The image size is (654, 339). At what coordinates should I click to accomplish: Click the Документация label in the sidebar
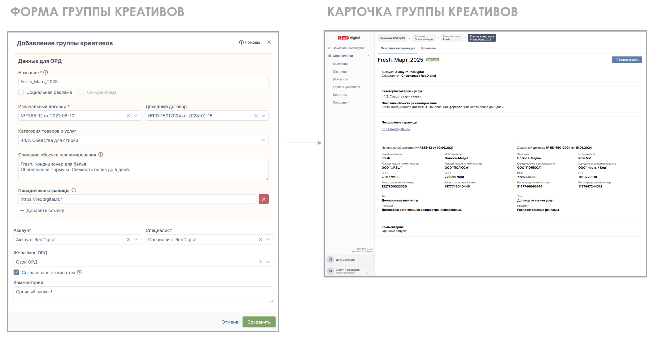[346, 260]
